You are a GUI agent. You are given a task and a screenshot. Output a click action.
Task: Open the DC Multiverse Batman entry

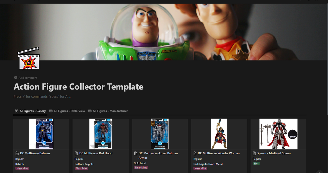click(x=35, y=153)
